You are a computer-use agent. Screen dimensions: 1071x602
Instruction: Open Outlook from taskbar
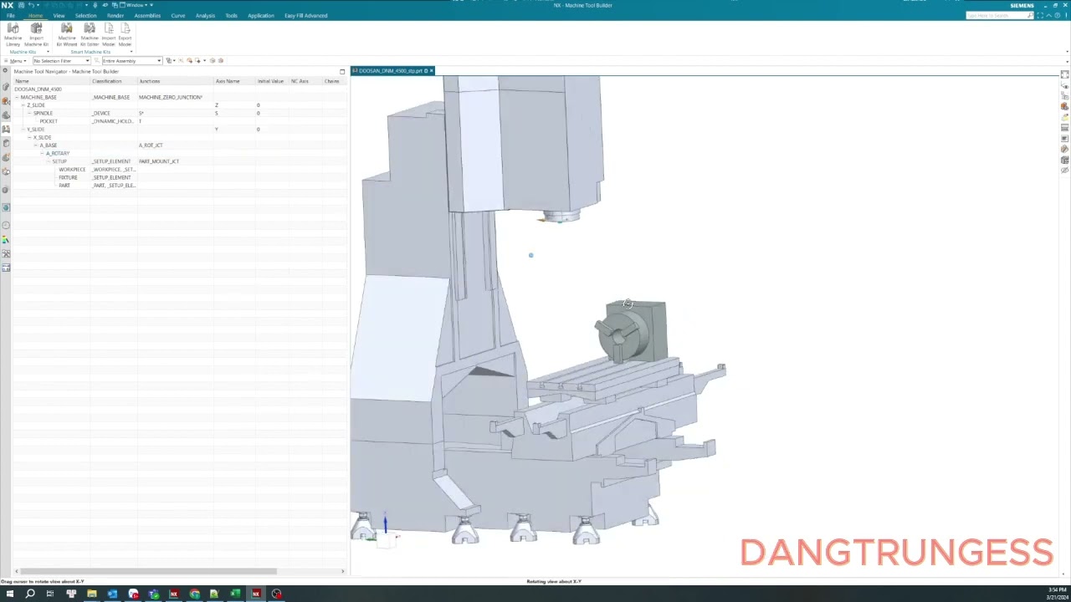113,594
